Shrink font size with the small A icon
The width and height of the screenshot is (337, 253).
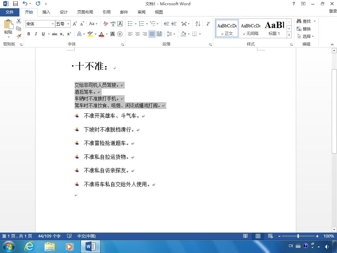point(82,24)
